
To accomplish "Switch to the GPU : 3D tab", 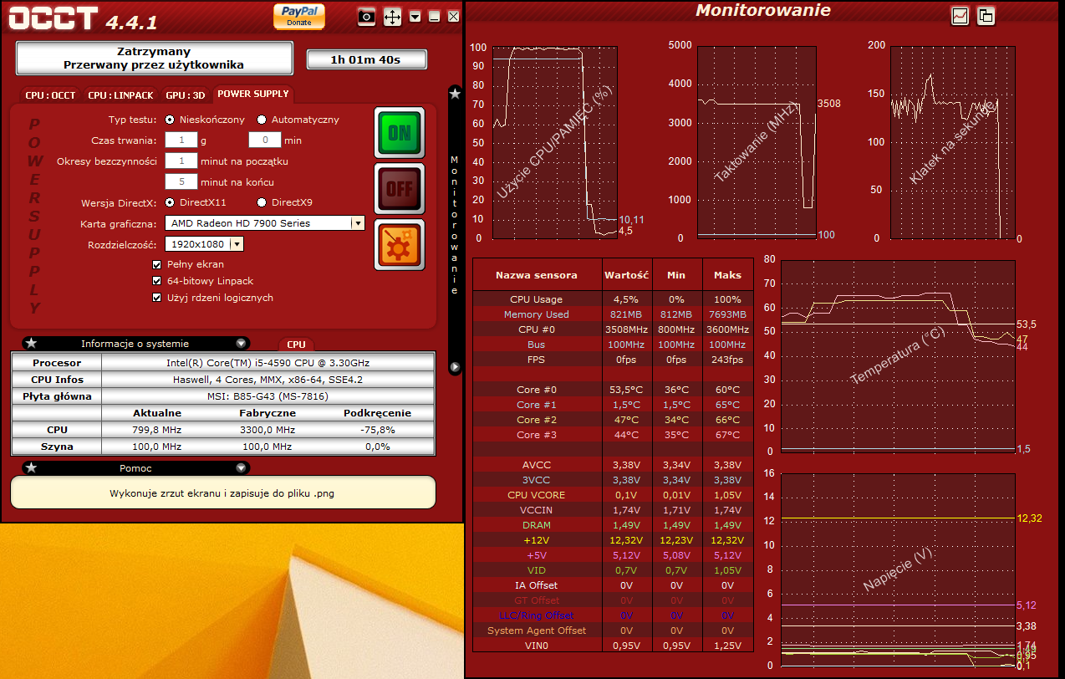I will 185,95.
